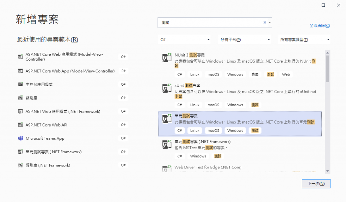The width and height of the screenshot is (346, 202).
Task: Select the xUnit 測試專案 template title
Action: tap(187, 86)
